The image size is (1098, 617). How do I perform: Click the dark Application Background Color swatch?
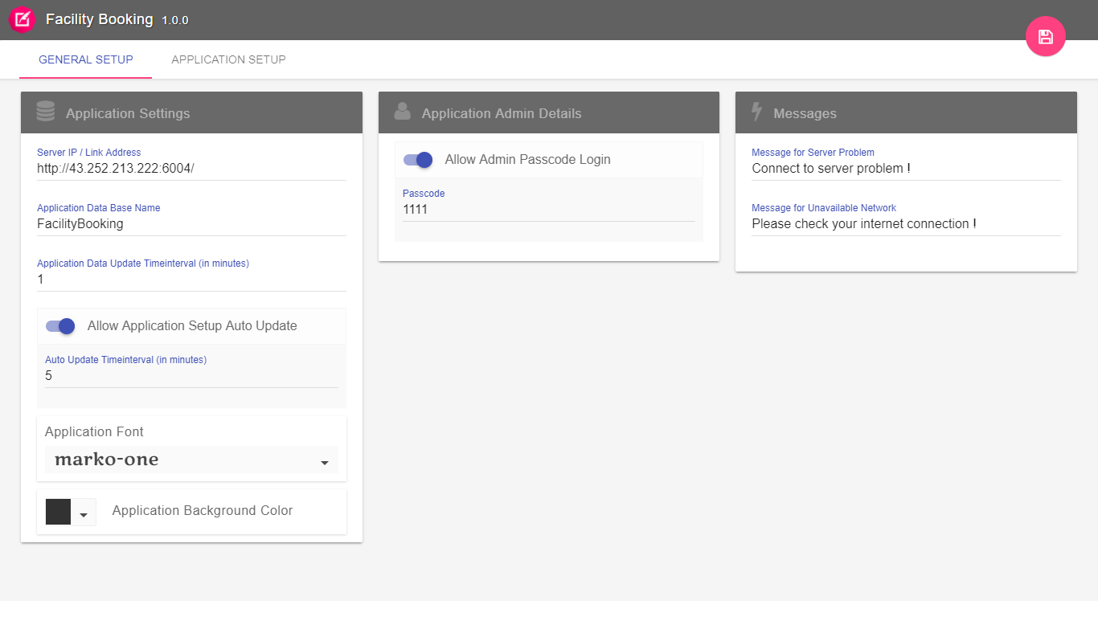[x=59, y=512]
